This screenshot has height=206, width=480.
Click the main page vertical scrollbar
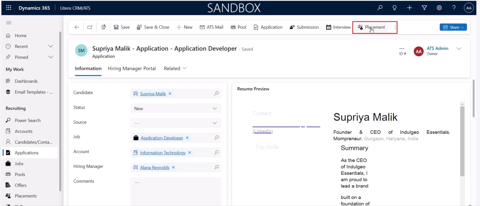click(474, 98)
